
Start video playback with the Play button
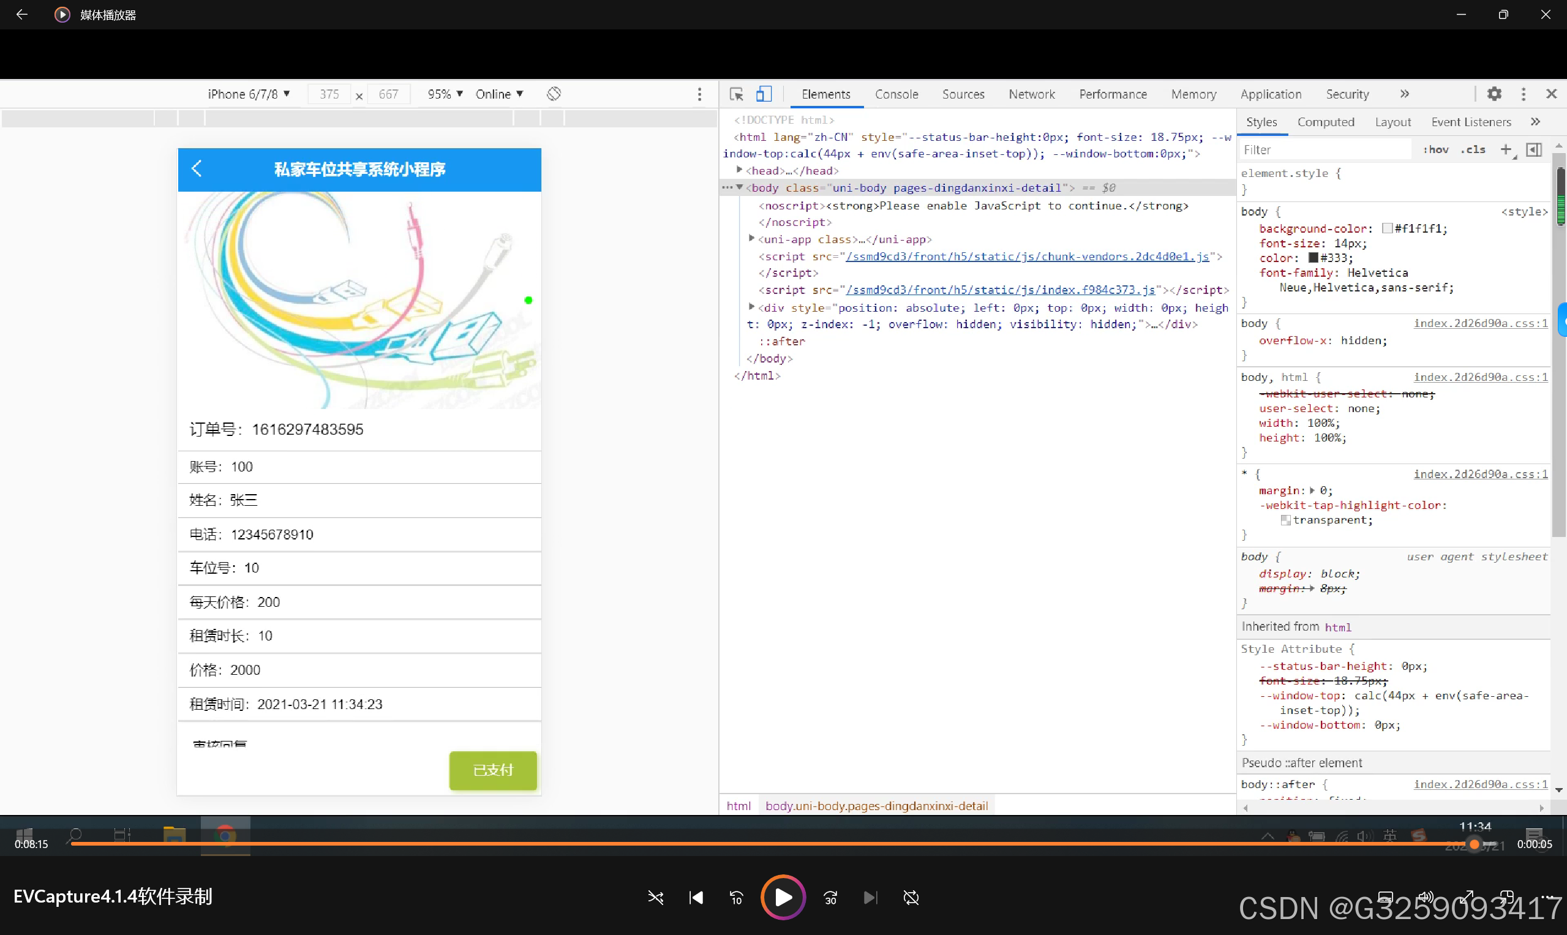783,897
